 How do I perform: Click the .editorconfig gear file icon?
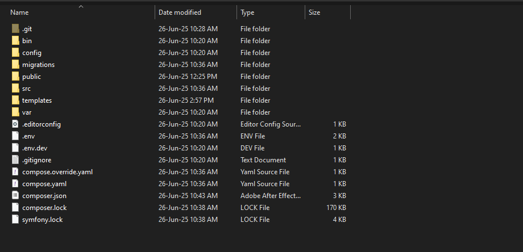[x=15, y=124]
